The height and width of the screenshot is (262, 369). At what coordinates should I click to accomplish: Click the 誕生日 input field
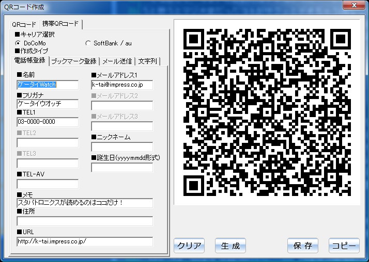(x=122, y=168)
